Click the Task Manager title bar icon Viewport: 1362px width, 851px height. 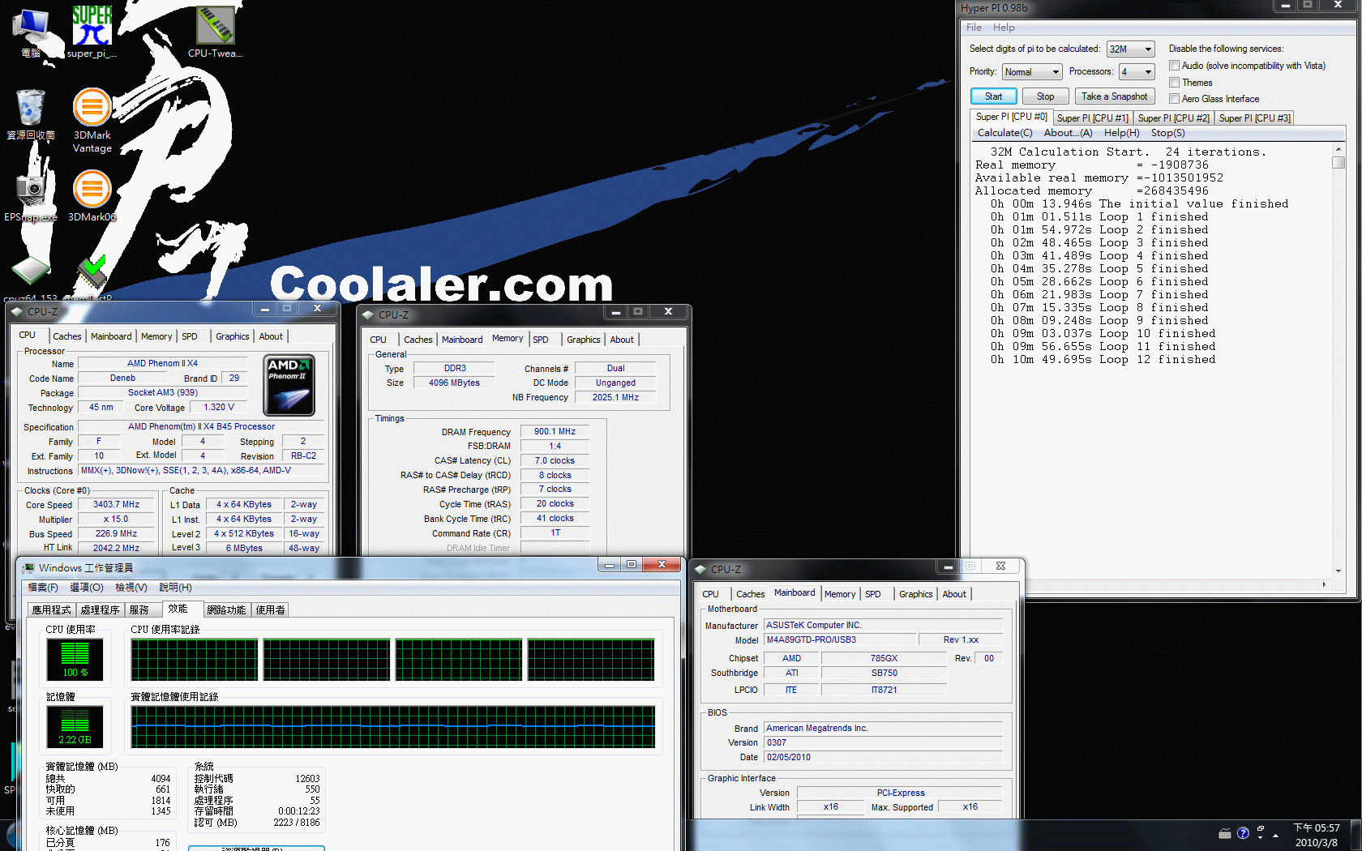click(x=29, y=568)
